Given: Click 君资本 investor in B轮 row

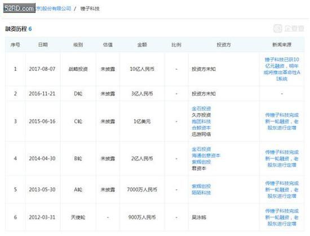Looking at the screenshot, I should point(199,169).
